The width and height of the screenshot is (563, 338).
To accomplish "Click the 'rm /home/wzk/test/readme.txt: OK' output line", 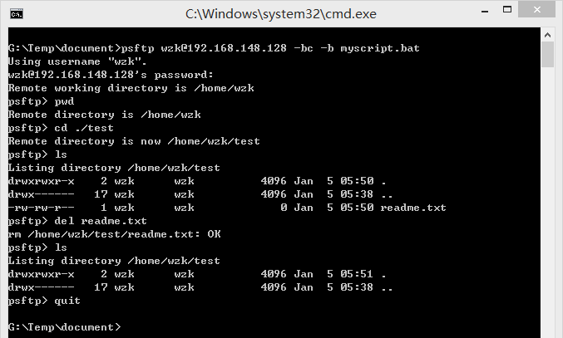I will click(x=115, y=234).
